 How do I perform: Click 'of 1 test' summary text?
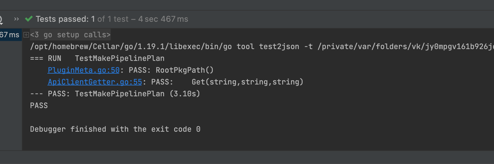pos(113,19)
